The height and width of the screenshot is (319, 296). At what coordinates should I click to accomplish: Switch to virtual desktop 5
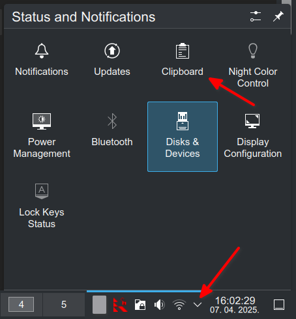click(64, 305)
